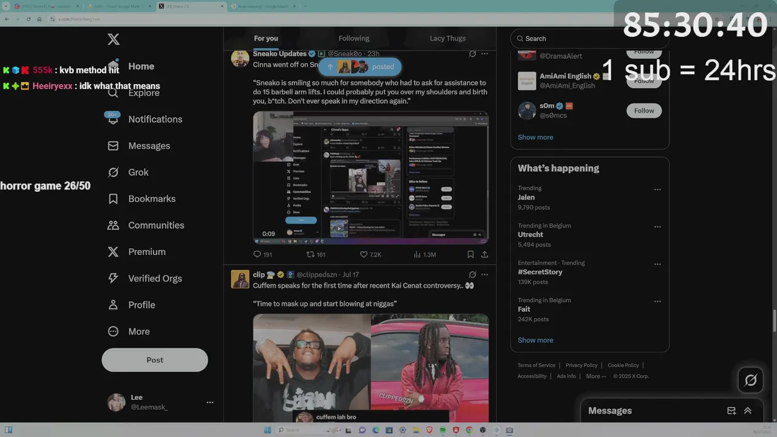Open more options on Sneako Updates post

tap(484, 53)
